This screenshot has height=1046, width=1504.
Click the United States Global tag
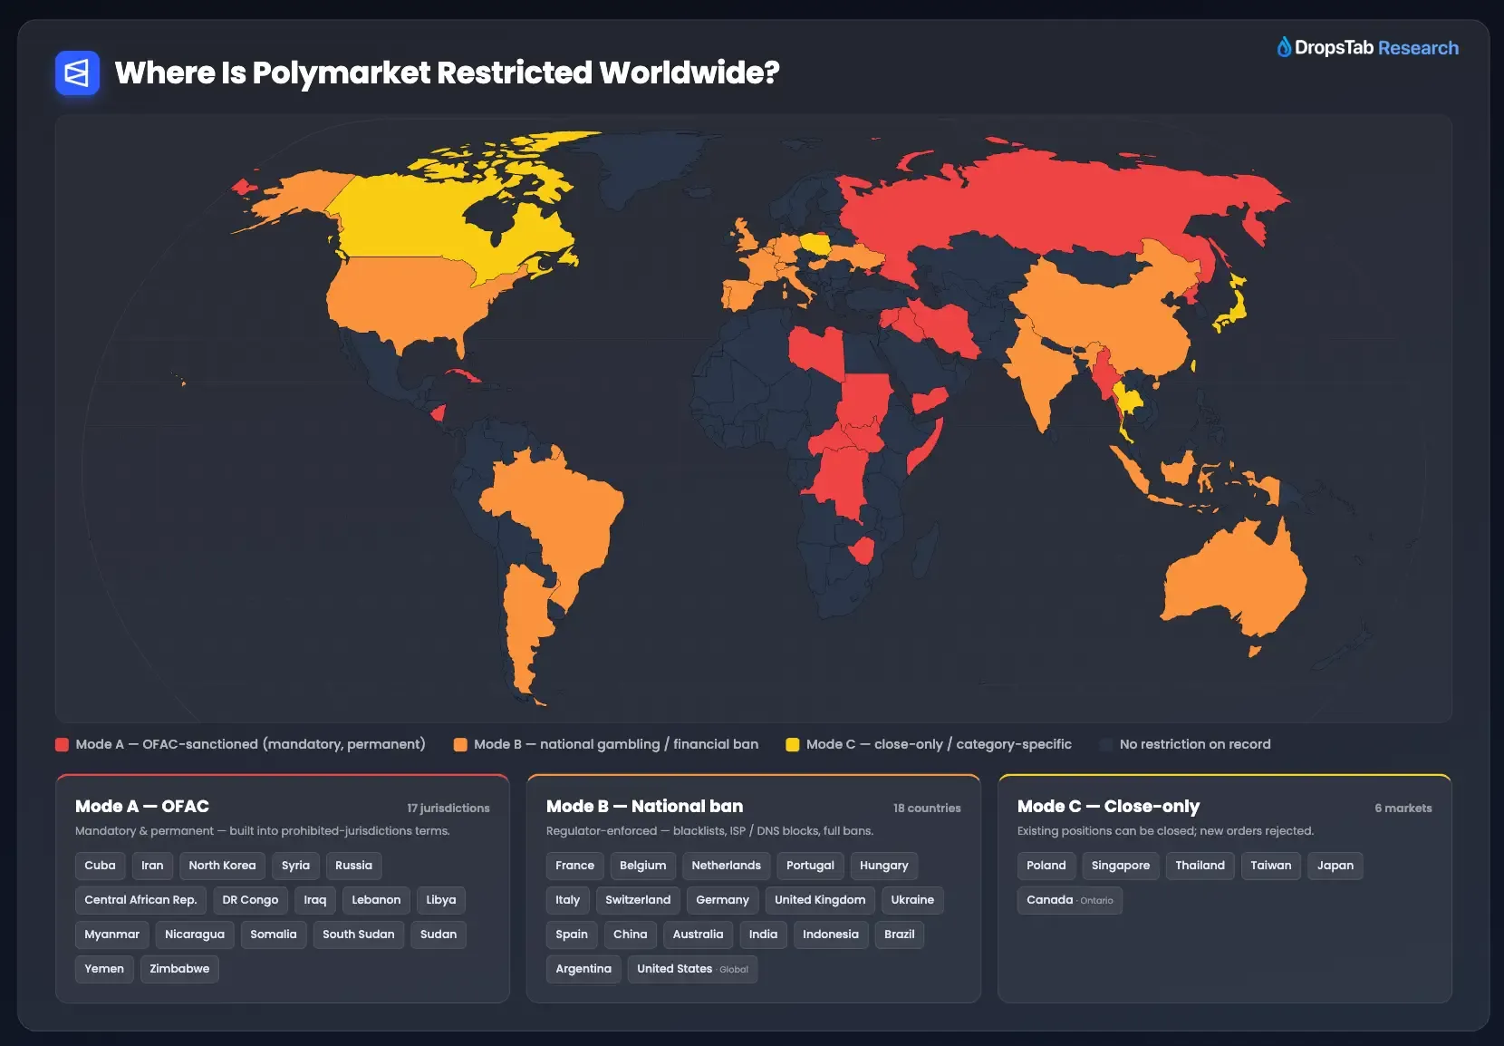pos(692,969)
